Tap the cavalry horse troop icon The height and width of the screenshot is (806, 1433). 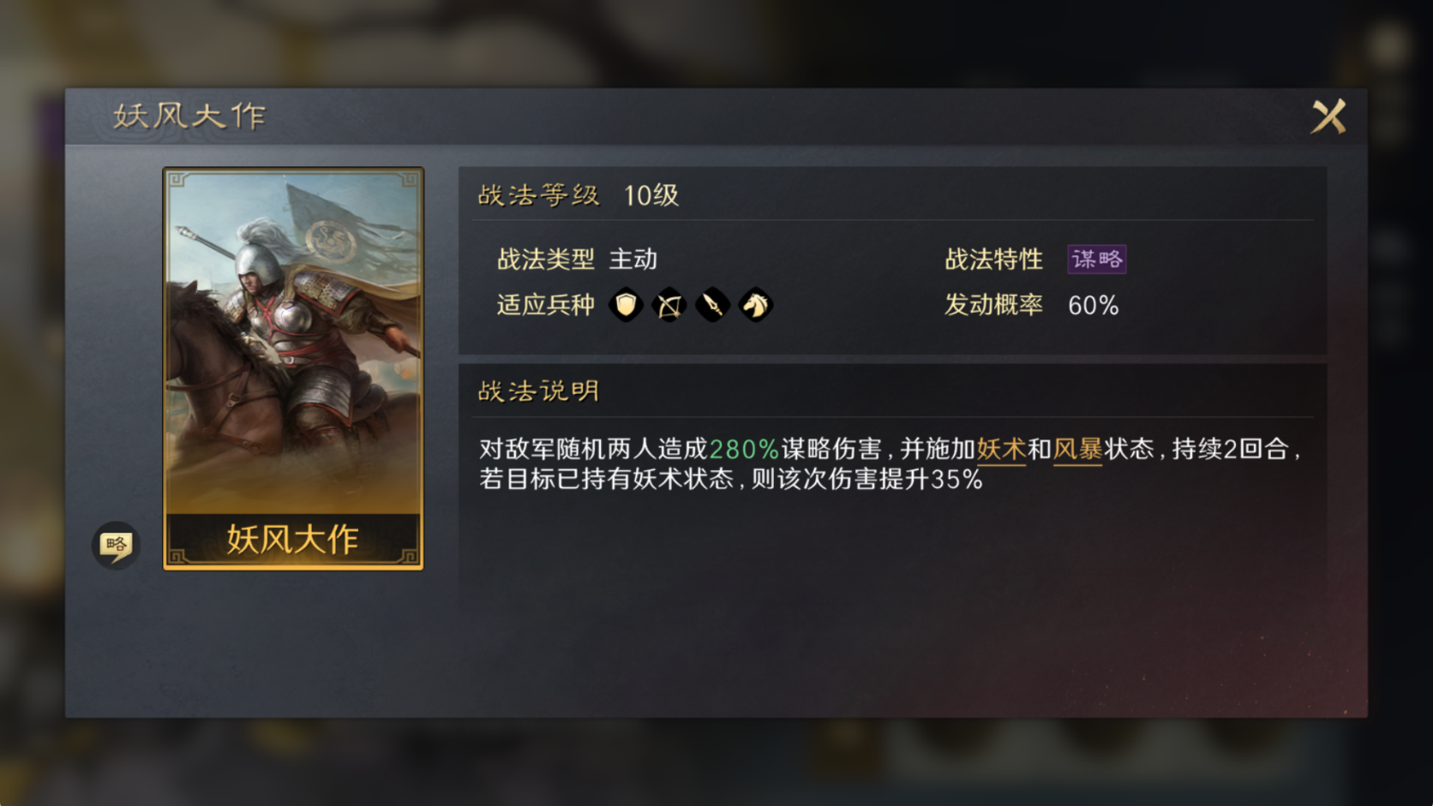tap(755, 305)
